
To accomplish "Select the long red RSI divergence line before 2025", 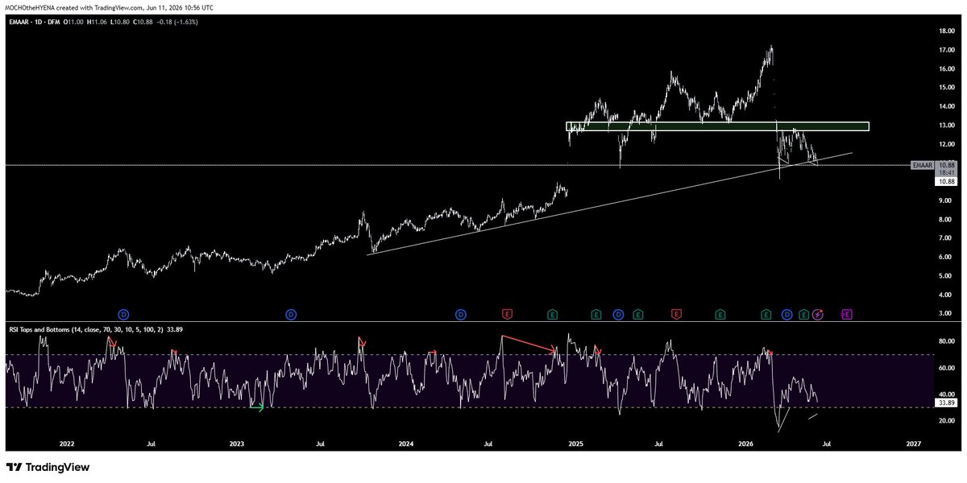I will [528, 344].
